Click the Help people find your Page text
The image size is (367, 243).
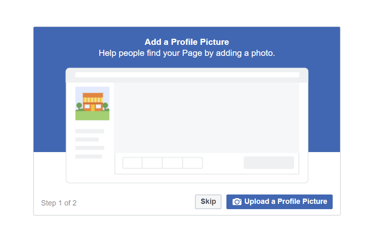pos(187,53)
